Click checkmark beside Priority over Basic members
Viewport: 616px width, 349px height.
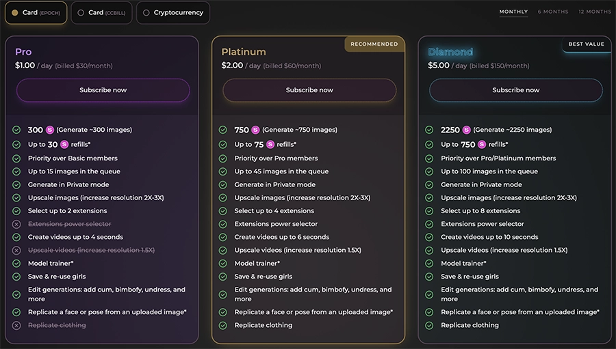16,158
